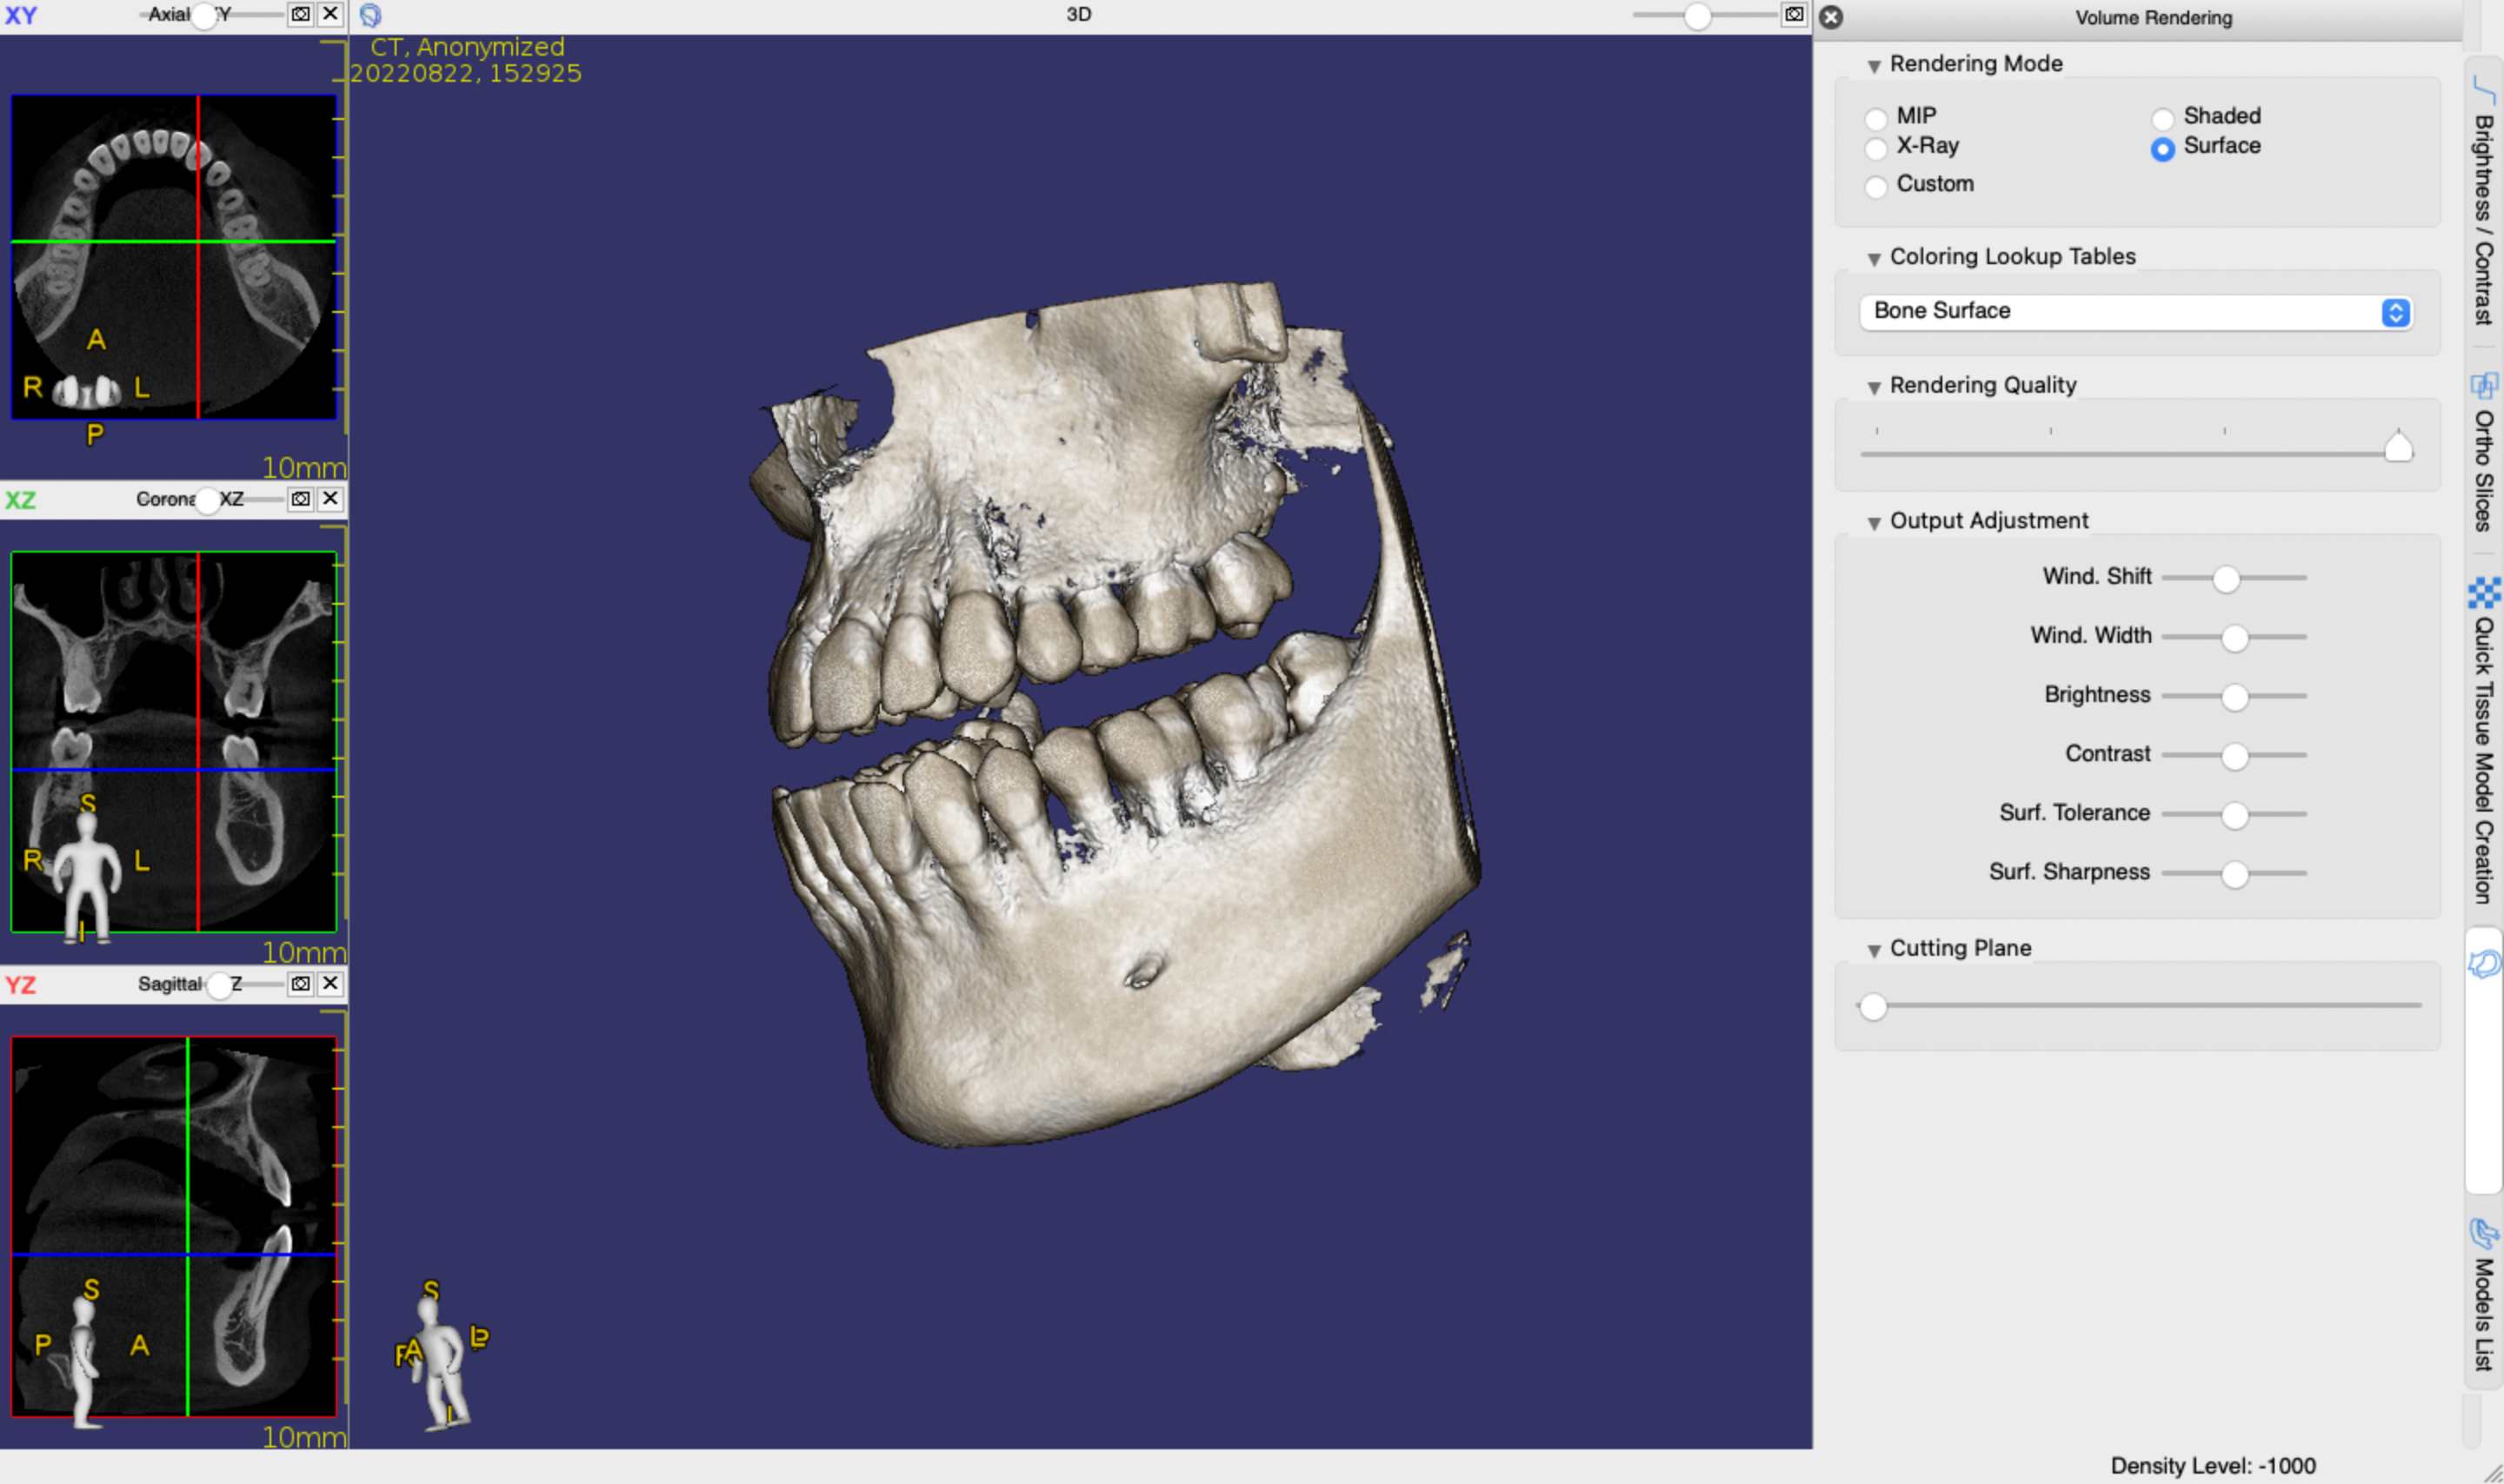
Task: Close the Coronal XZ slice view
Action: click(x=330, y=498)
